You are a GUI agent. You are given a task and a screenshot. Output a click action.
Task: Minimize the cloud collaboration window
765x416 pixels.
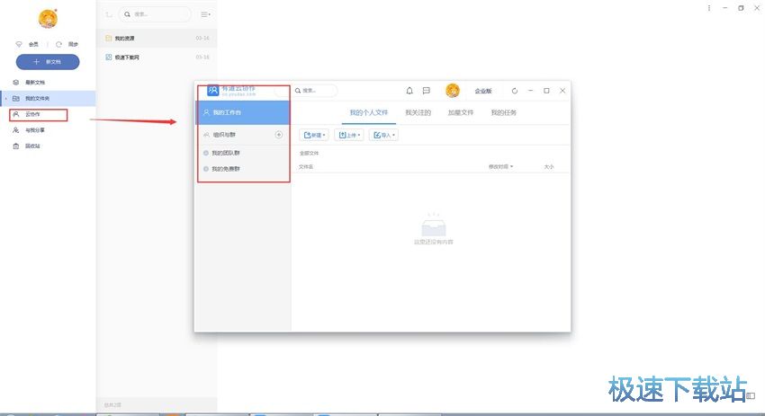530,91
